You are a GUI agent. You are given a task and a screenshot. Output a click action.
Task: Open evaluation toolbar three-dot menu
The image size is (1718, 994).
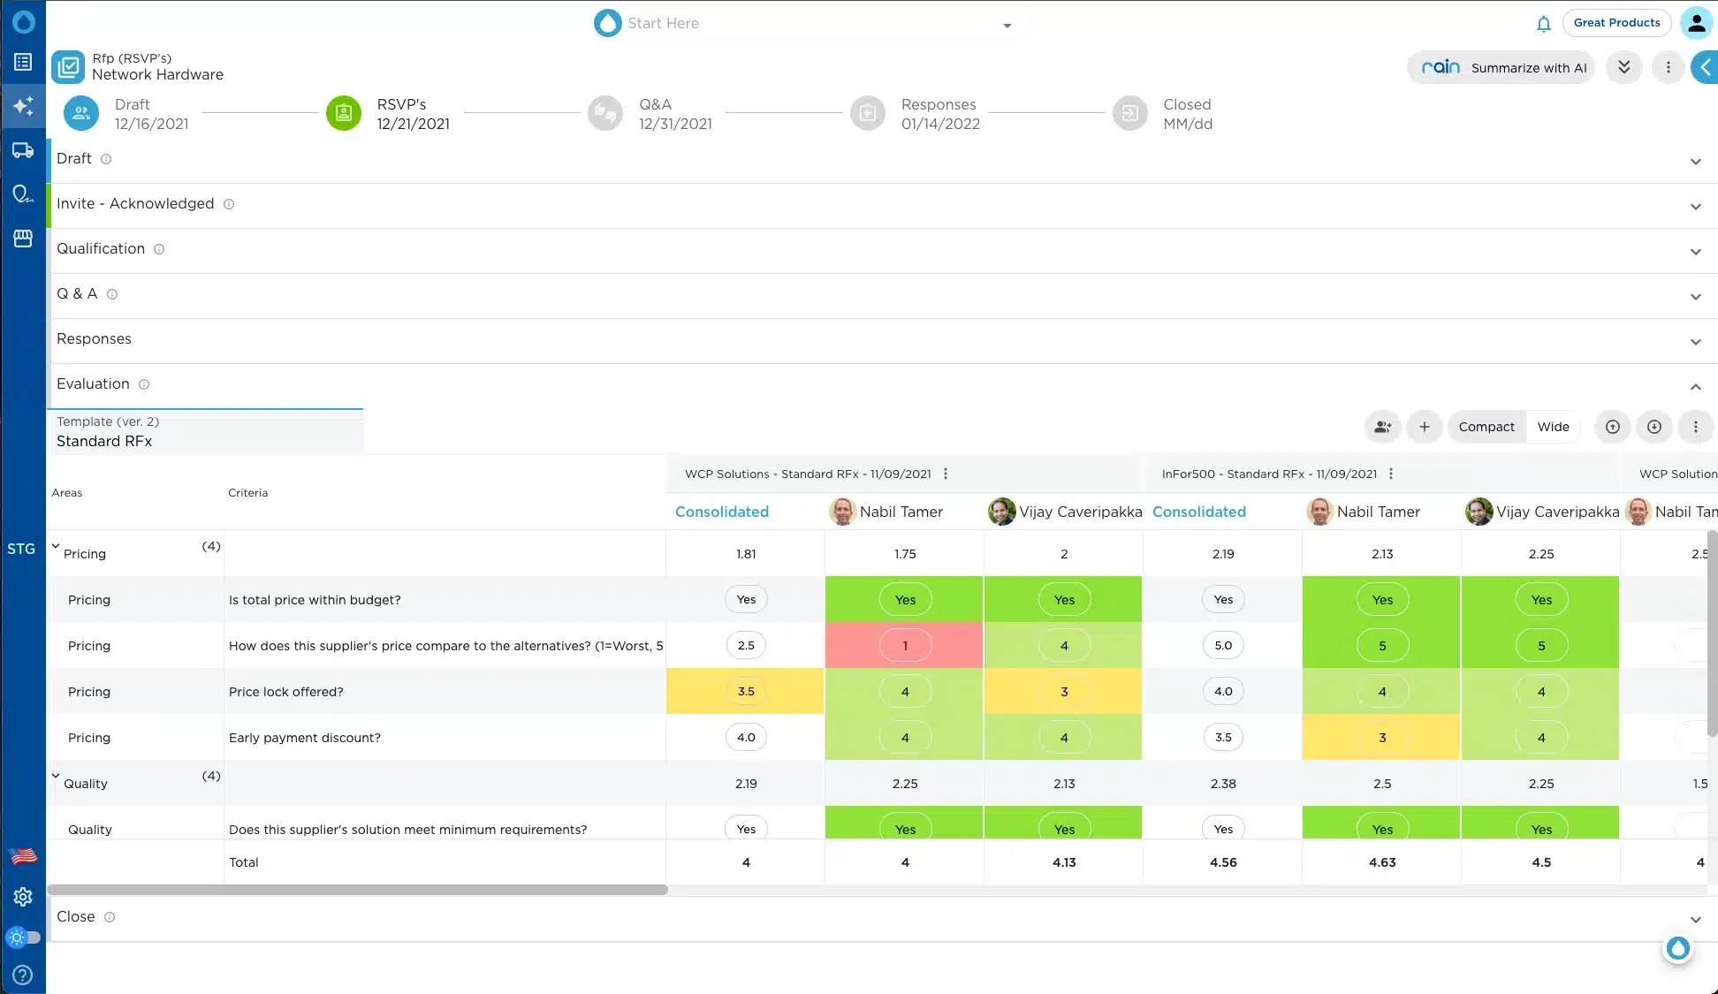[1695, 427]
